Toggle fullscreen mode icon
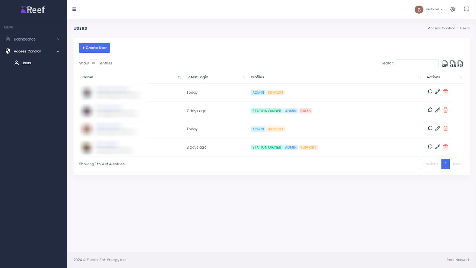Image resolution: width=476 pixels, height=268 pixels. (x=467, y=9)
